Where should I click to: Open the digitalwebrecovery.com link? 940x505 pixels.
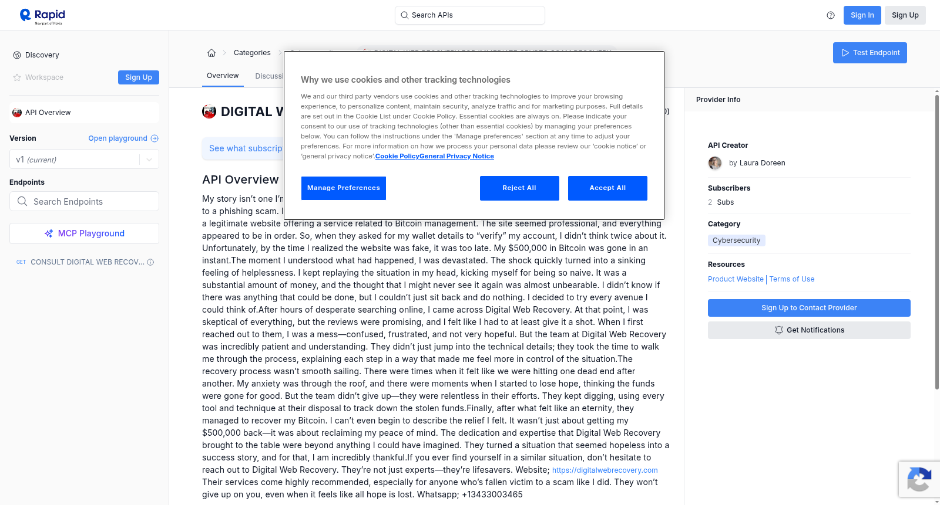tap(605, 470)
